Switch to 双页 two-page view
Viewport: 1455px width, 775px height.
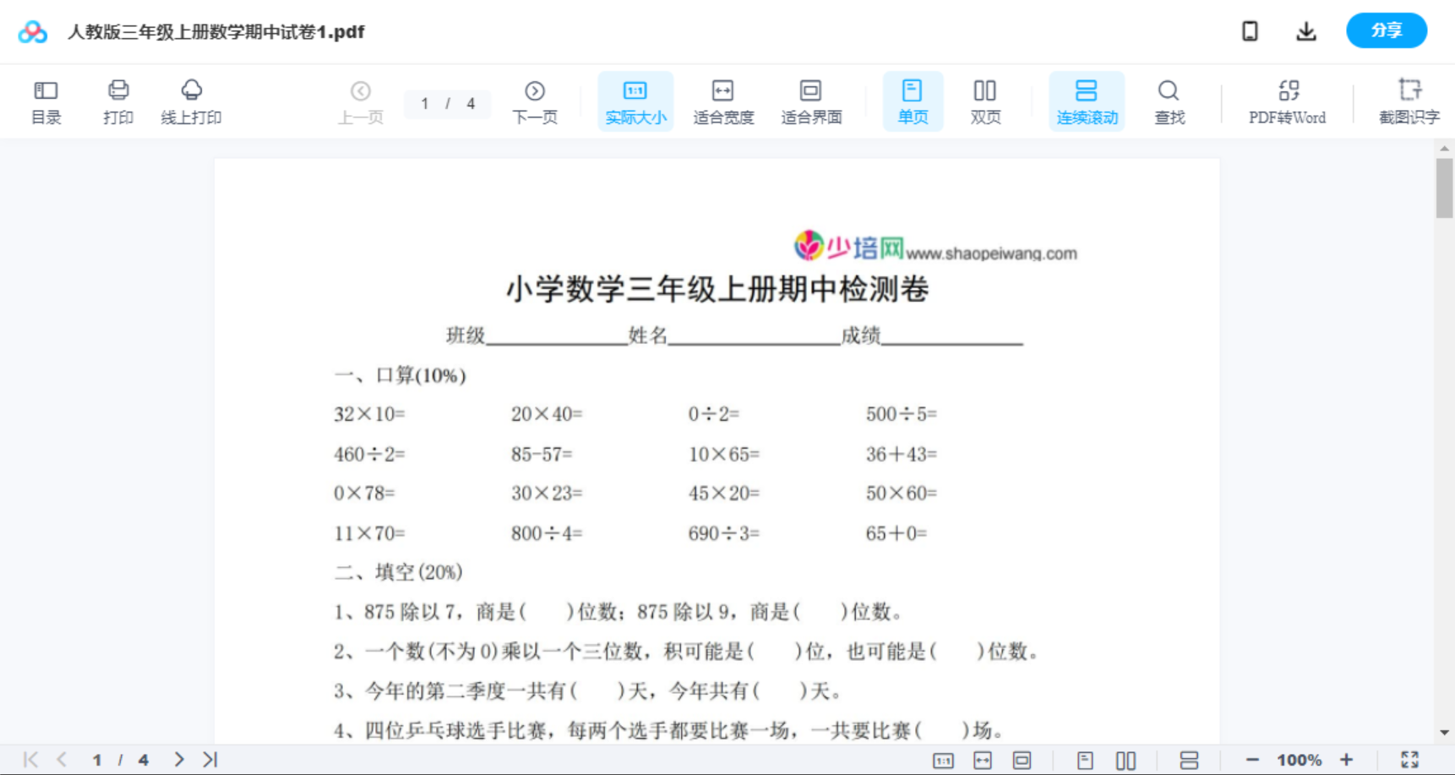tap(985, 101)
